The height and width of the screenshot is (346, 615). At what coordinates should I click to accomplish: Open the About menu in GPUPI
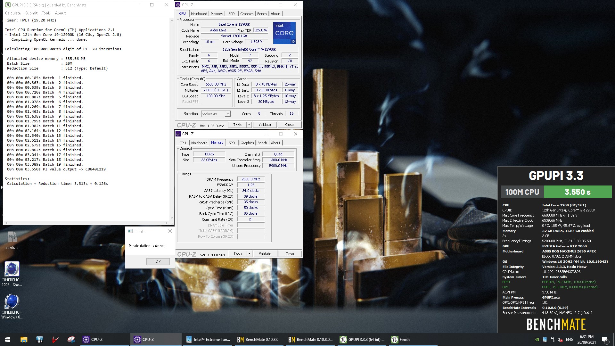(60, 13)
